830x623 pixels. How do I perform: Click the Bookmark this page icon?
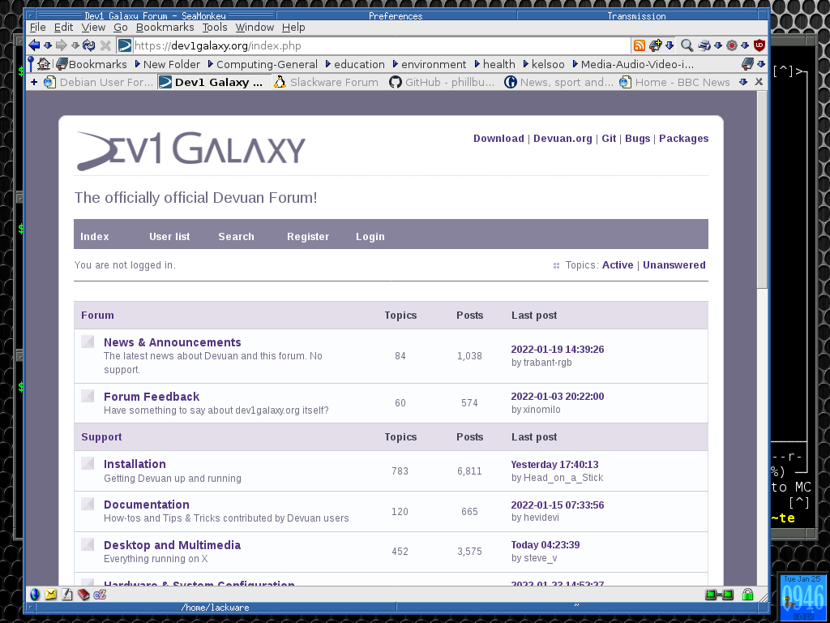point(656,45)
